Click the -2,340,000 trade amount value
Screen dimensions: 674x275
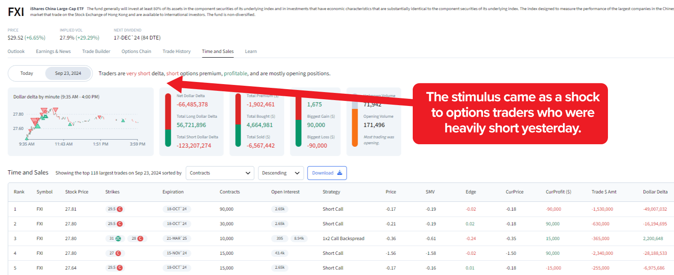click(x=602, y=253)
